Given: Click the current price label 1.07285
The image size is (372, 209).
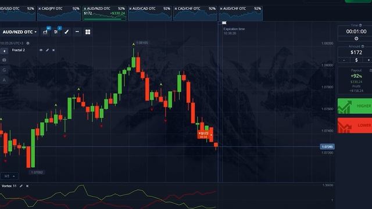Looking at the screenshot, I should pyautogui.click(x=327, y=147).
